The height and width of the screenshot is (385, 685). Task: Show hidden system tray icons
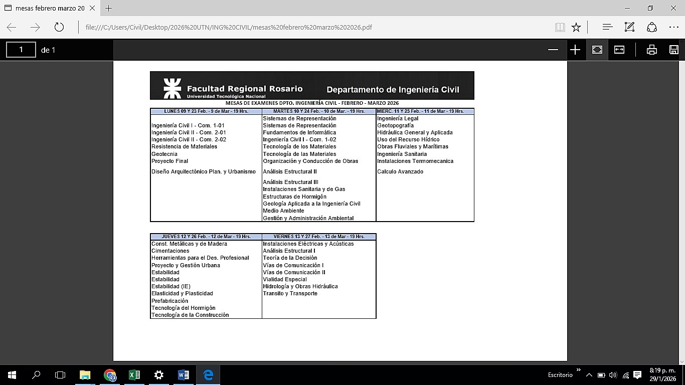point(589,375)
